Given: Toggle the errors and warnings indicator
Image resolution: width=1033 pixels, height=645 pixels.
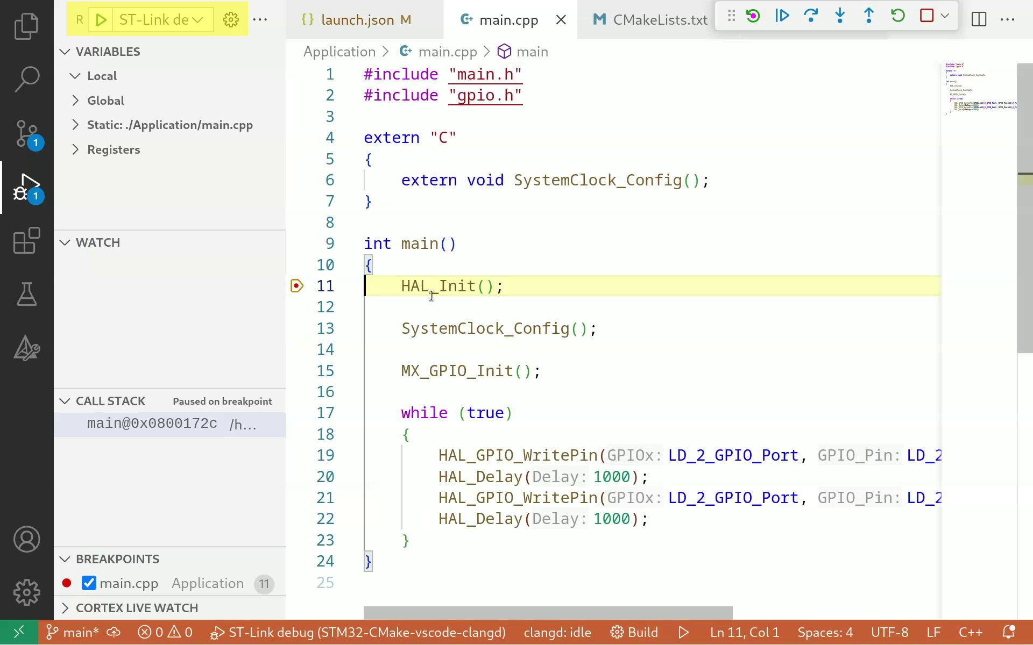Looking at the screenshot, I should [164, 632].
